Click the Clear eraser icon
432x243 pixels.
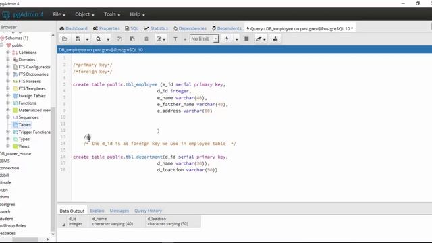click(x=259, y=39)
